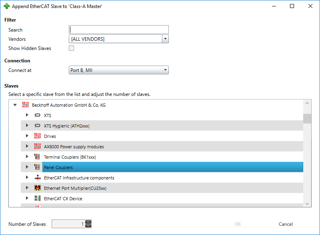Viewport: 320px width, 235px height.
Task: Click the Beckhoff logo icon beside Drives
Action: coord(37,136)
